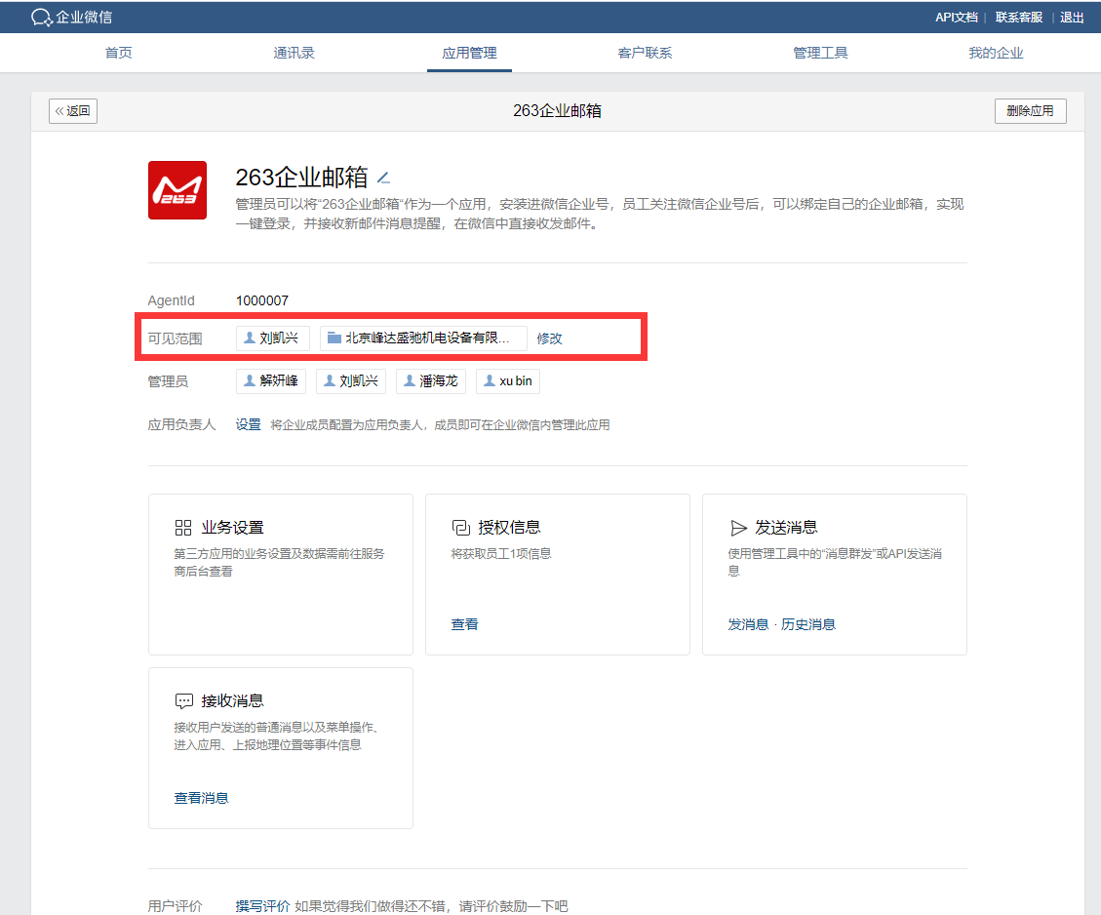Click 查看 under 授权信息
Image resolution: width=1101 pixels, height=915 pixels.
pyautogui.click(x=465, y=624)
